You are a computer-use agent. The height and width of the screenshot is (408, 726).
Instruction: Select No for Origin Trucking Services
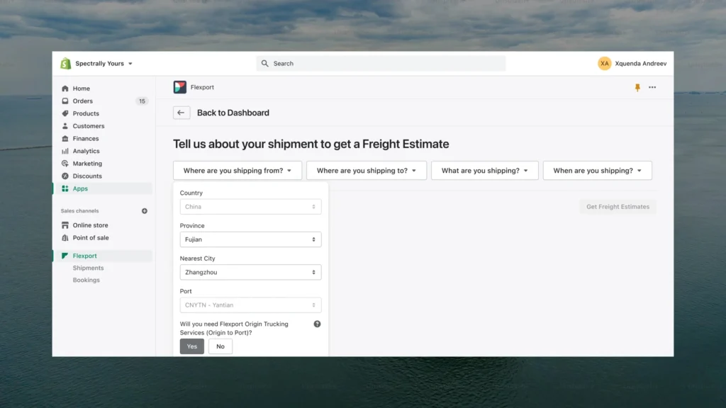(220, 346)
